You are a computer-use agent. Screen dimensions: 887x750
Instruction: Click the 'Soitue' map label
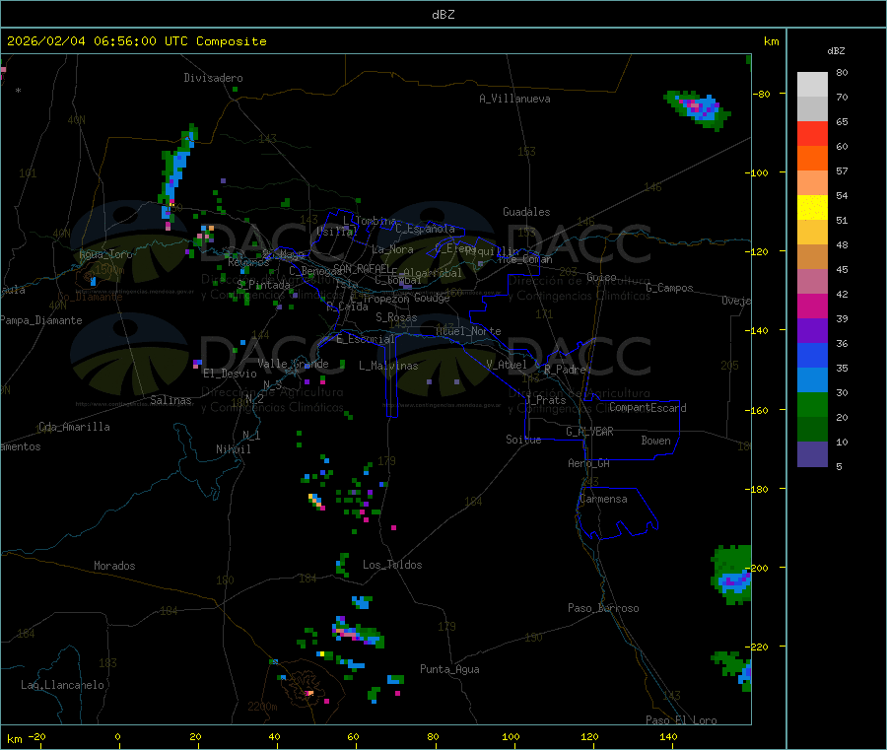523,439
